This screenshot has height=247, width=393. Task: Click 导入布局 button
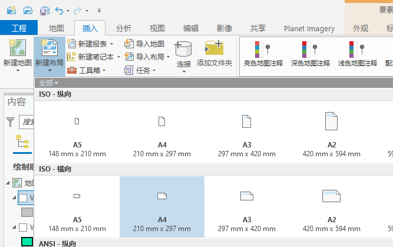click(x=144, y=57)
